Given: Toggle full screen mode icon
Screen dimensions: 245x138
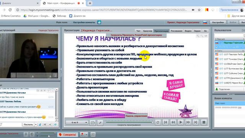Looking at the screenshot, I should pos(93,134).
